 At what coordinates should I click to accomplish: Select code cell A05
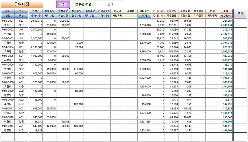click(x=21, y=65)
